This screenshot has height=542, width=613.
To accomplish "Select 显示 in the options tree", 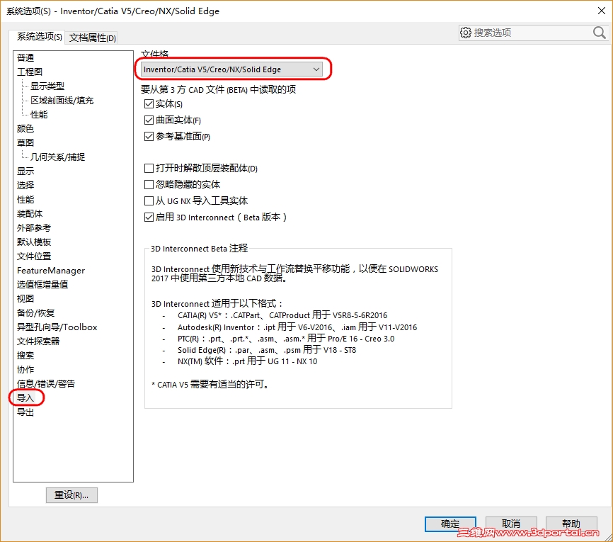I will pyautogui.click(x=25, y=171).
